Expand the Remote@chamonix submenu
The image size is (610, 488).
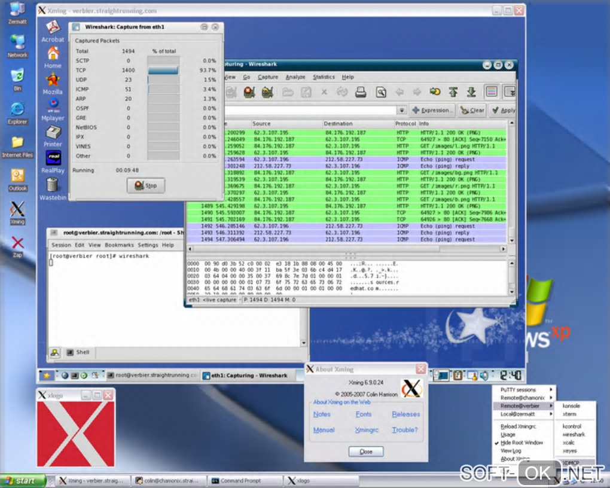(523, 398)
